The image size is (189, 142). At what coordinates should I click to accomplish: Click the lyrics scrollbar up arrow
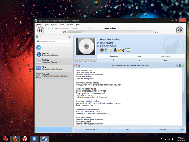pyautogui.click(x=183, y=70)
